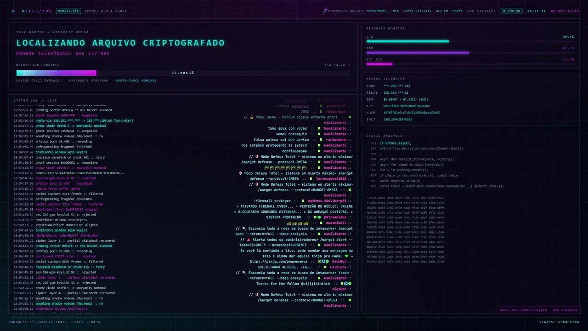Select NYX in the online list
The height and width of the screenshot is (331, 588).
coord(396,11)
